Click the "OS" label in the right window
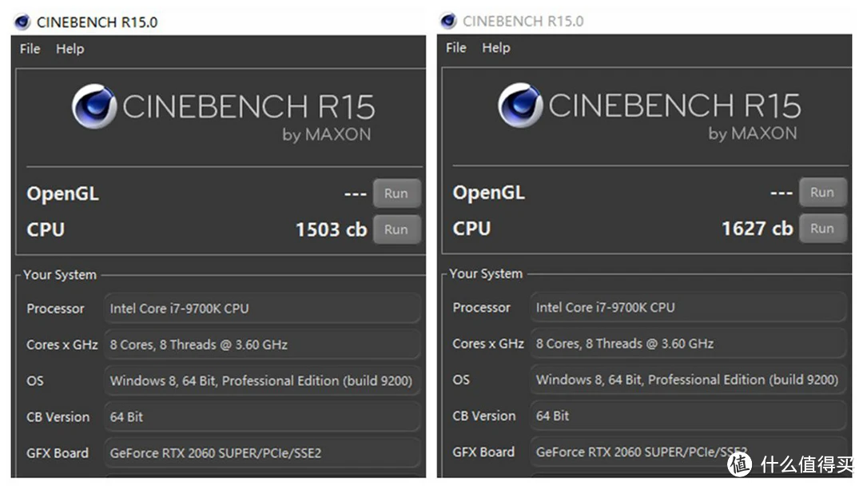This screenshot has height=486, width=863. coord(461,380)
